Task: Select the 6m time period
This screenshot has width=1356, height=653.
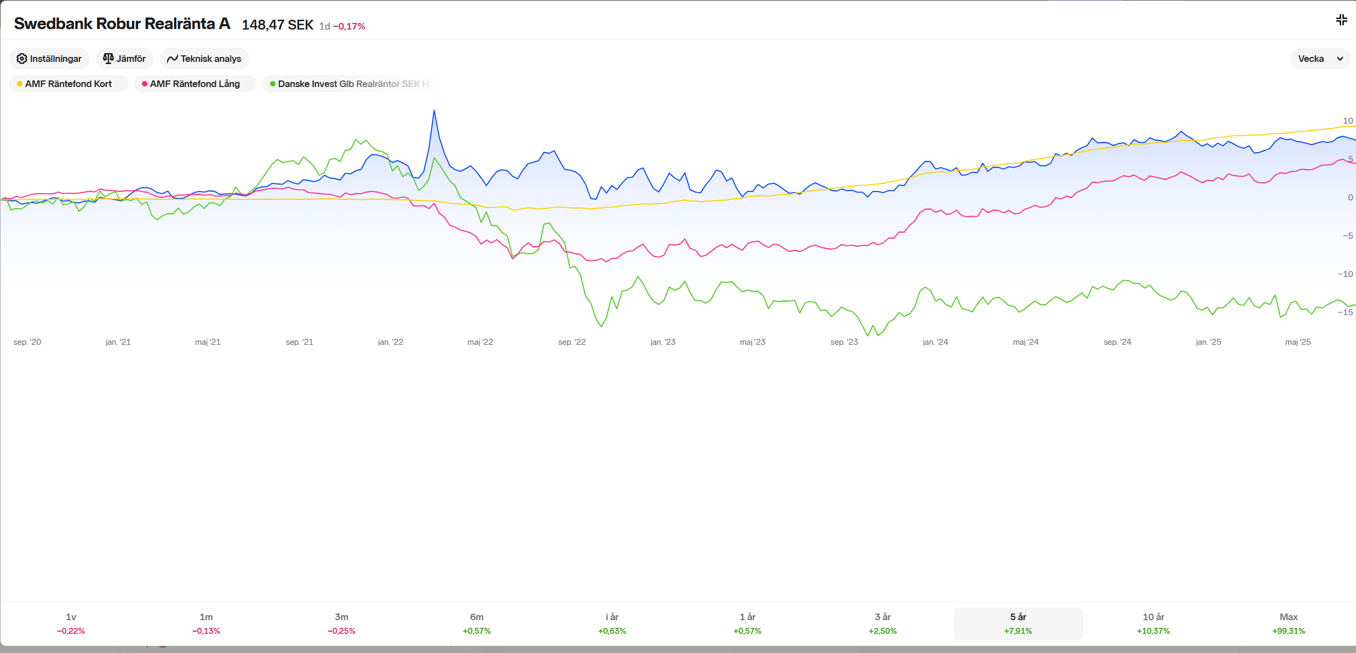Action: [476, 623]
